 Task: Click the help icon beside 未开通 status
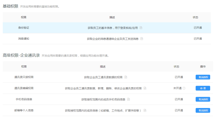(184, 88)
